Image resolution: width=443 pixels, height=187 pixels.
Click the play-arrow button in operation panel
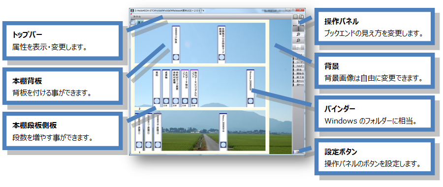pos(298,47)
